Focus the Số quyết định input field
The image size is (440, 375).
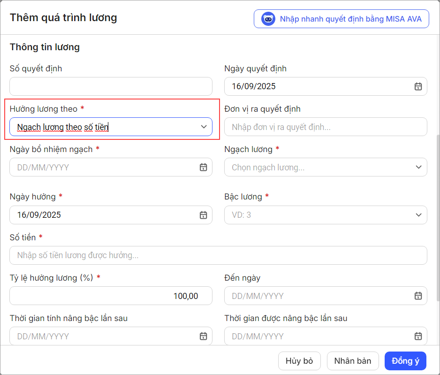(111, 86)
